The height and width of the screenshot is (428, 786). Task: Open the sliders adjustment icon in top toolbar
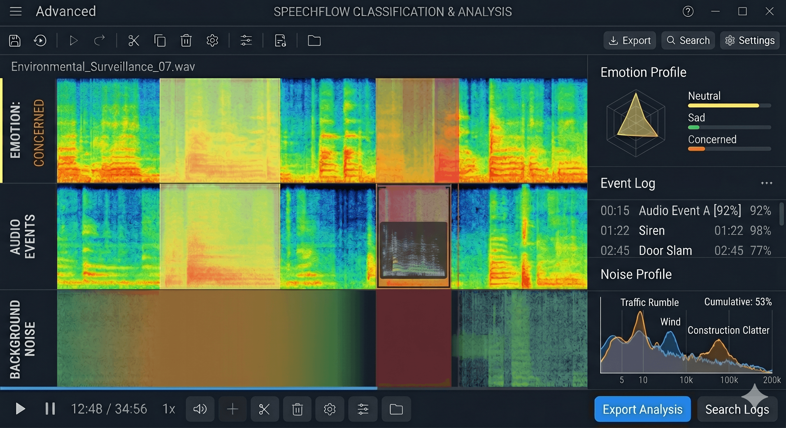click(246, 40)
